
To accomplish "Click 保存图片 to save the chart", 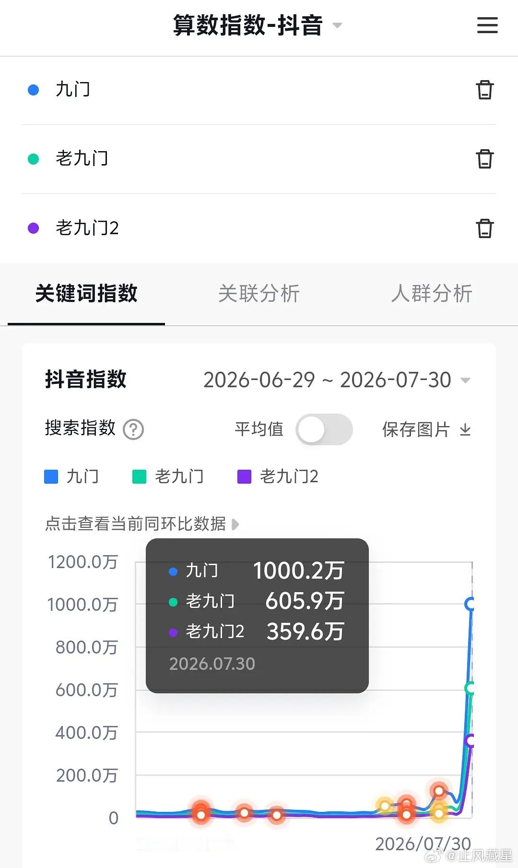I will pos(416,429).
